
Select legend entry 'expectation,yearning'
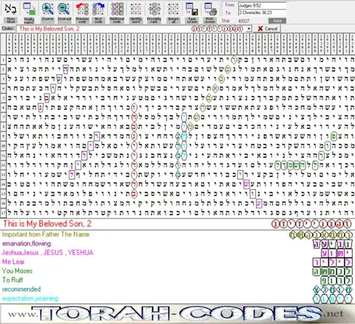30,298
